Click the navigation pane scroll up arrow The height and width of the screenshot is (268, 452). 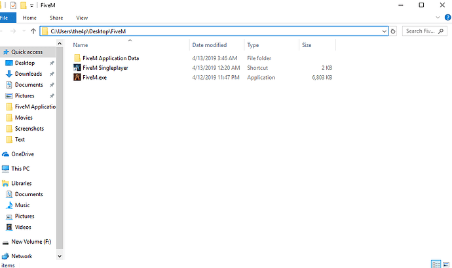[60, 44]
